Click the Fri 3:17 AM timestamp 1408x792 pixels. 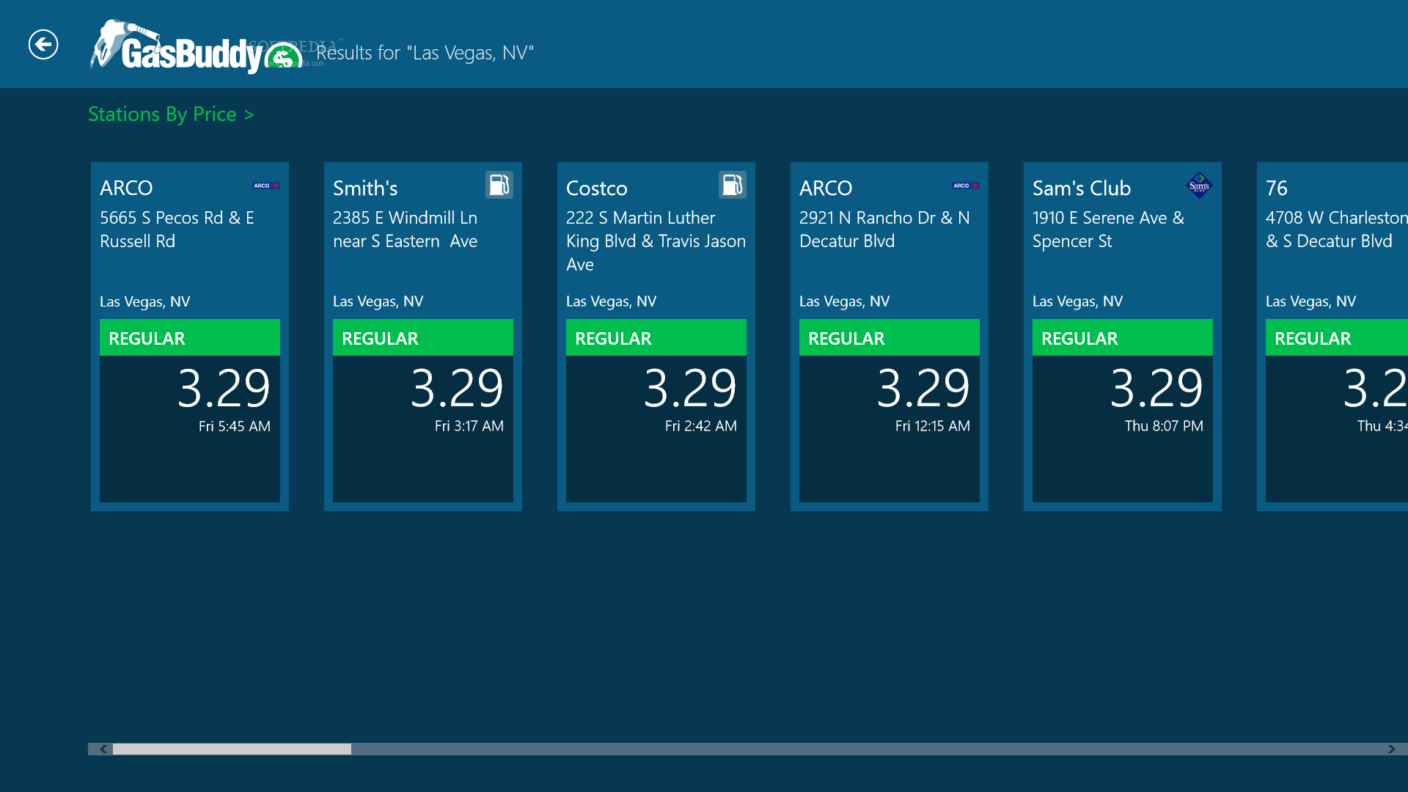[x=469, y=426]
